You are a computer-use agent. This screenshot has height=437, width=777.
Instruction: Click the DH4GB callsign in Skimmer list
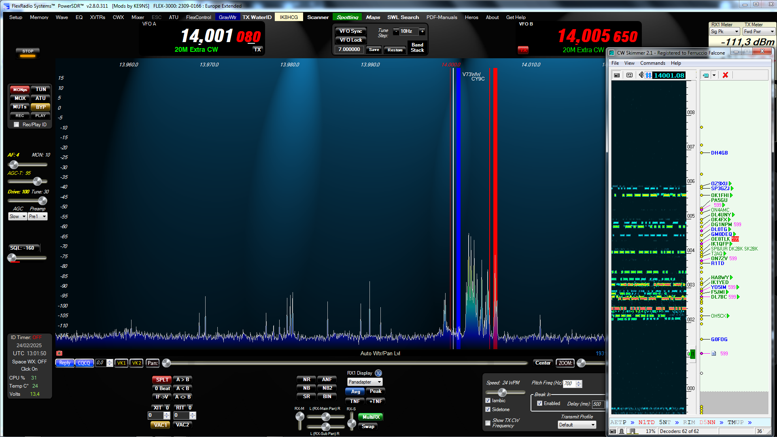719,153
